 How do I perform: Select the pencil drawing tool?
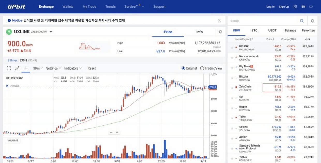tap(17, 68)
